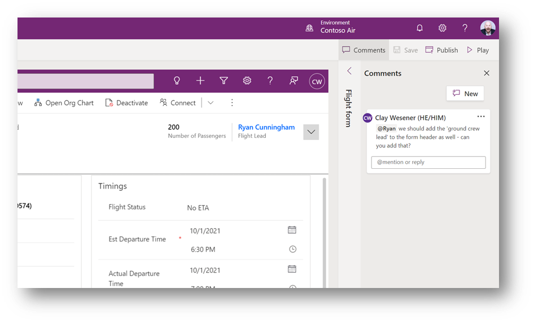This screenshot has height=323, width=534.
Task: Open the settings gear in top header
Action: point(442,28)
